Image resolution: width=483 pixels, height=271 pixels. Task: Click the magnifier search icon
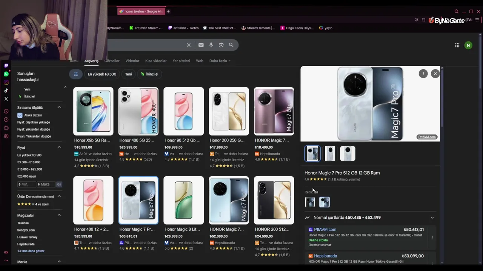(231, 45)
